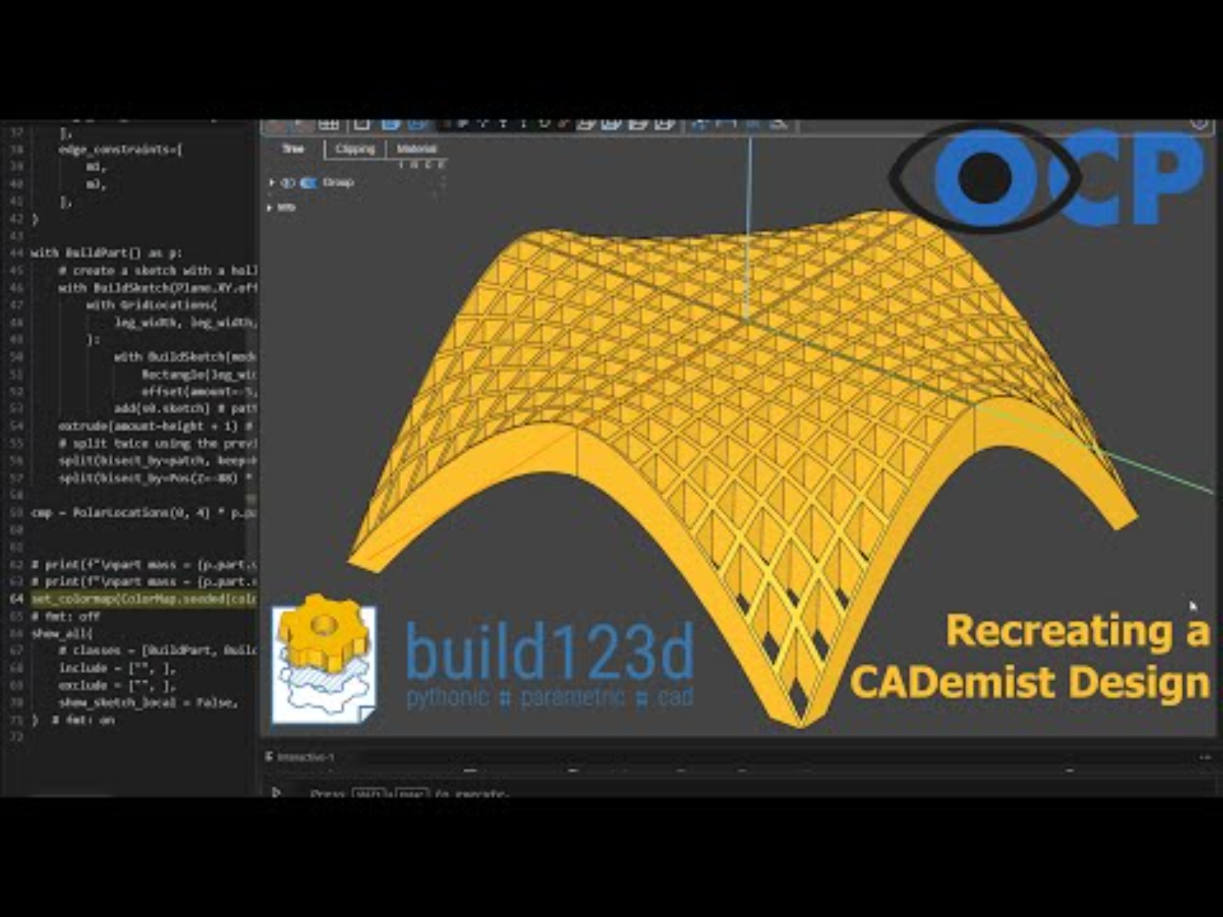The width and height of the screenshot is (1223, 917).
Task: Click the perspective square icon in toolbar
Action: pyautogui.click(x=361, y=124)
